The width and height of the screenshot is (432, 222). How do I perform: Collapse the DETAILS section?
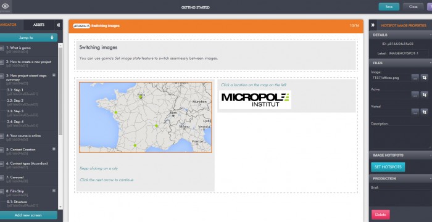(x=430, y=35)
